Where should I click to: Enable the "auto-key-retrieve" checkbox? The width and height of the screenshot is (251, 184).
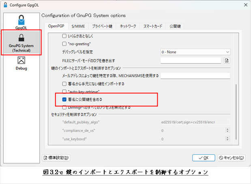64,91
